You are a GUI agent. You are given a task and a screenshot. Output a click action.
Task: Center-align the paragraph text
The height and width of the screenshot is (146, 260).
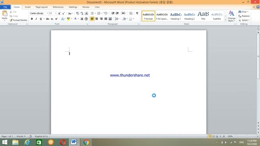pyautogui.click(x=97, y=19)
